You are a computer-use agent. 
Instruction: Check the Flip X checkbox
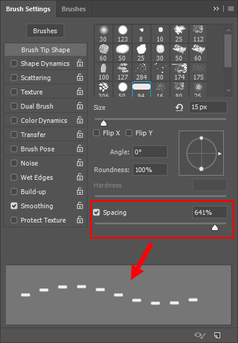96,133
